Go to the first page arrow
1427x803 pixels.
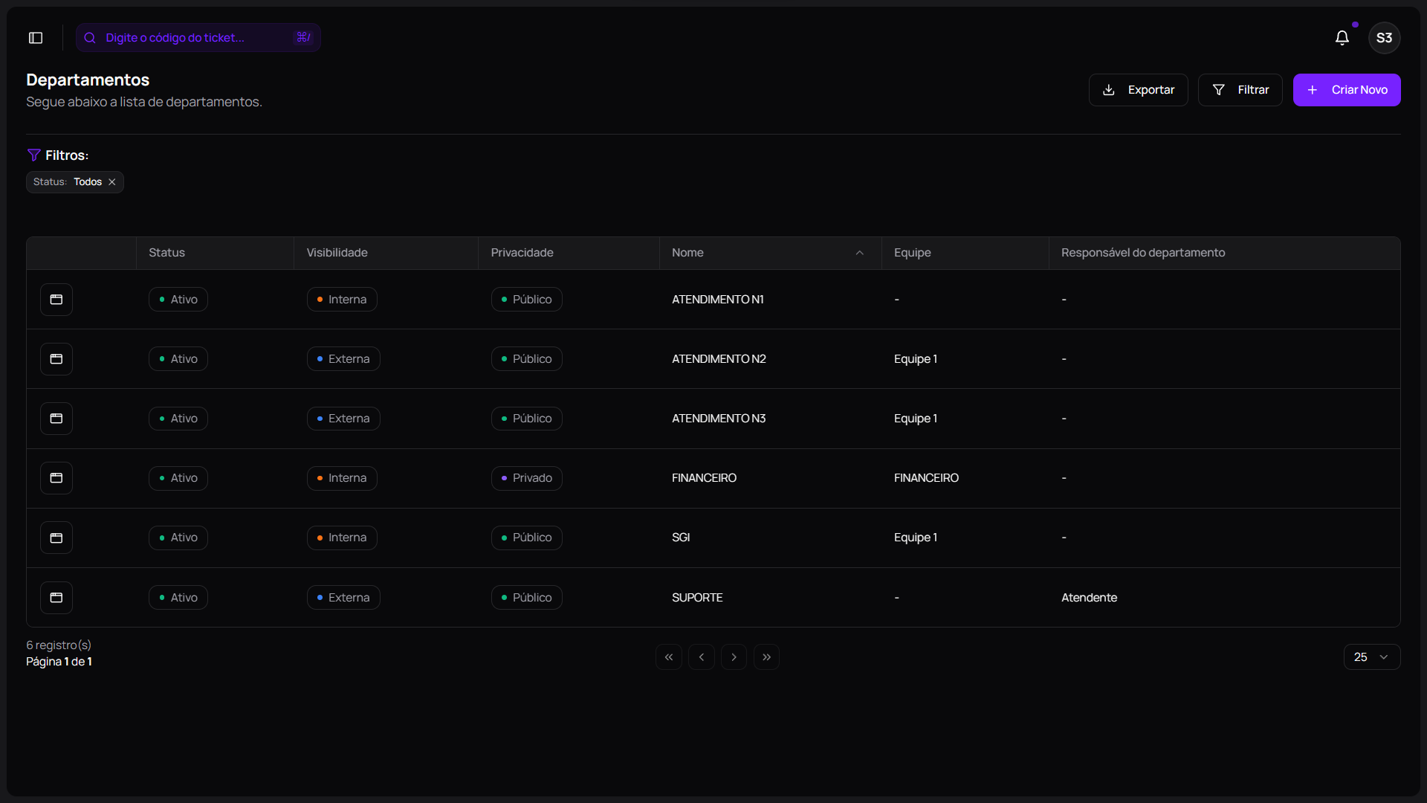[669, 657]
